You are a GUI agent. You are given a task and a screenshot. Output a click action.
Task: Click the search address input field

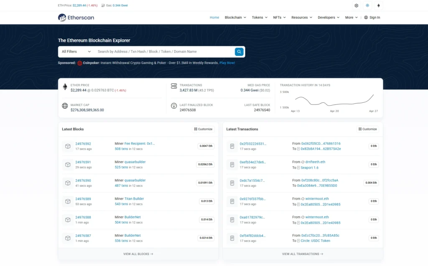point(164,51)
